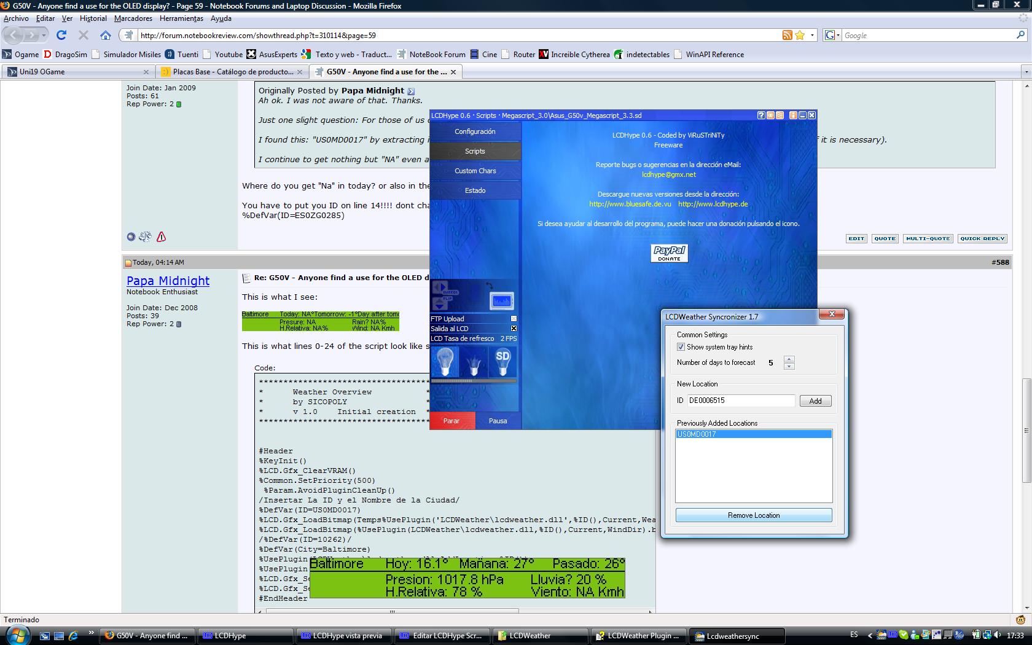Bookmark this page with star icon
This screenshot has height=645, width=1032.
coord(800,35)
